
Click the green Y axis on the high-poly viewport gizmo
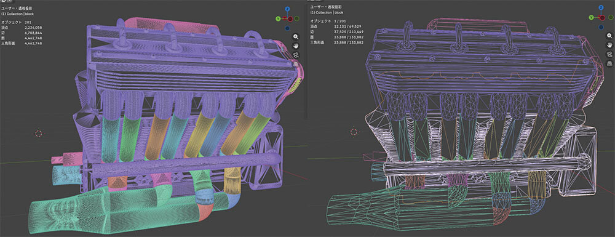(278, 18)
